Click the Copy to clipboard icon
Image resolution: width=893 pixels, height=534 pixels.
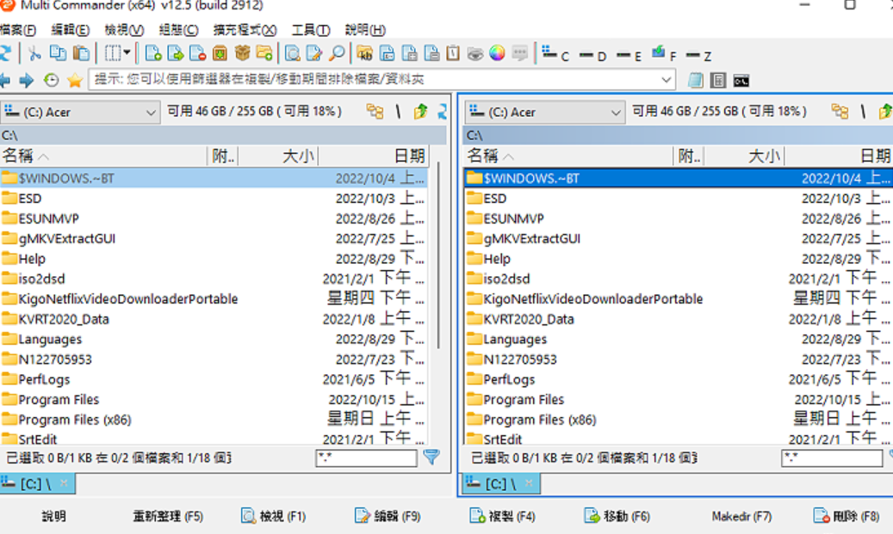(58, 53)
